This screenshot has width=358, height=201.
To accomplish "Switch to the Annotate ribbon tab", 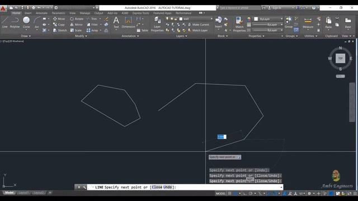I will click(x=41, y=13).
